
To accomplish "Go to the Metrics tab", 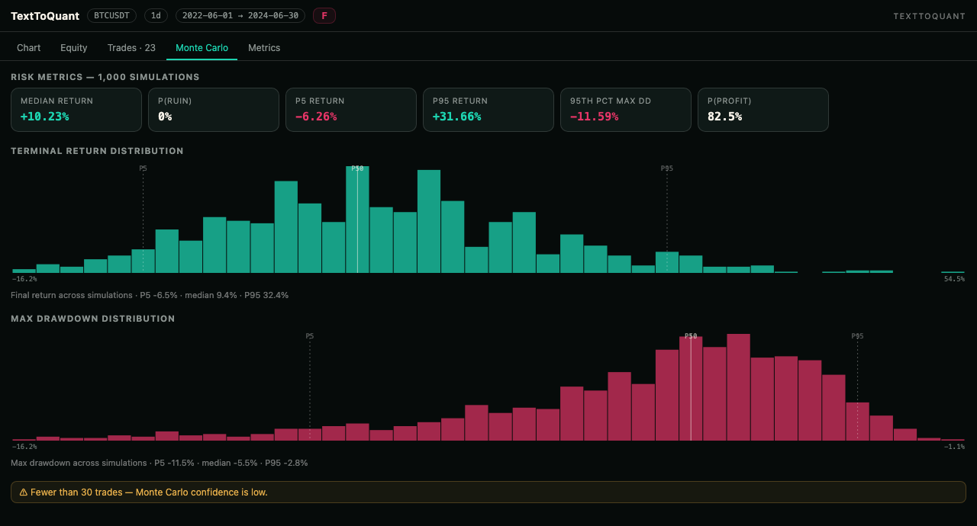I will pos(264,47).
